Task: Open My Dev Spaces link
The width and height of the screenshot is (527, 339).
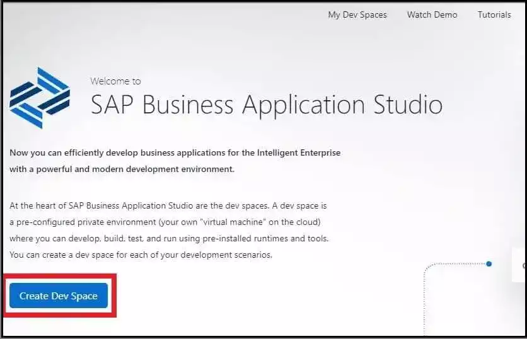Action: (x=357, y=14)
